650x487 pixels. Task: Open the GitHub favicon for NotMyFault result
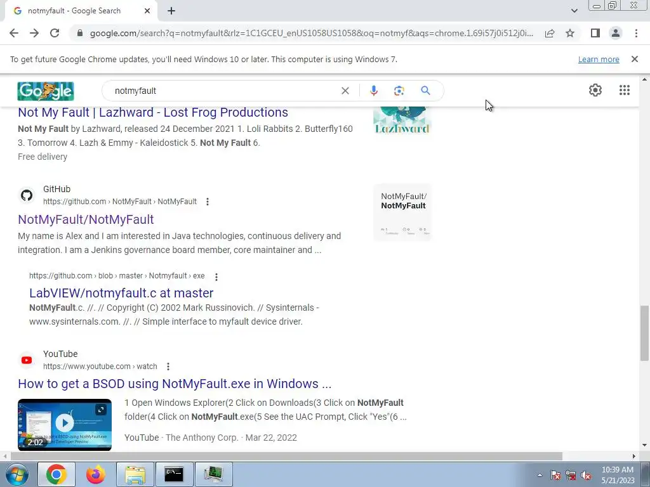(x=27, y=195)
